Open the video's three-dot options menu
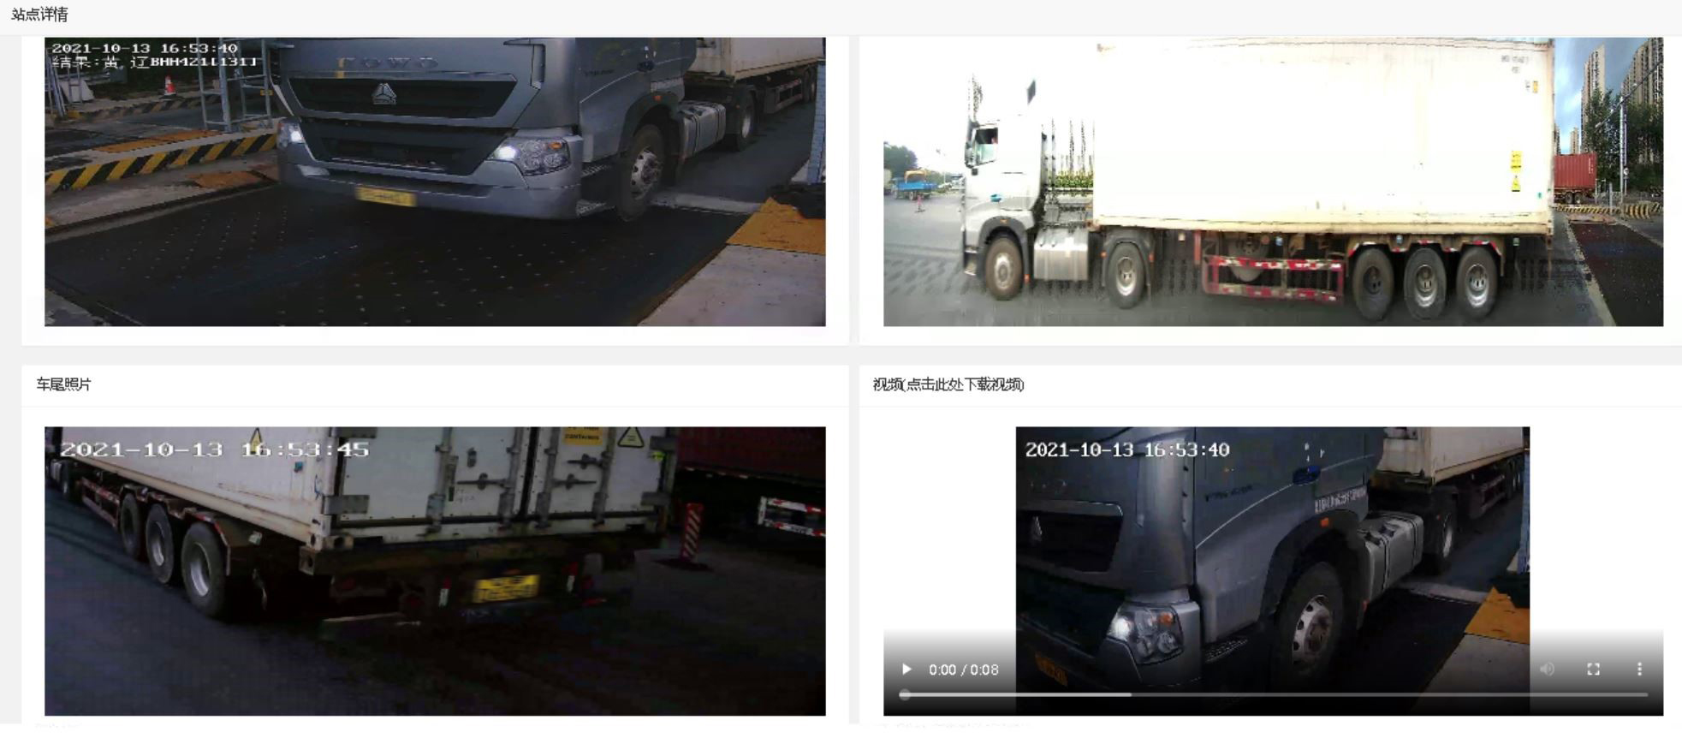1682x738 pixels. pos(1639,670)
